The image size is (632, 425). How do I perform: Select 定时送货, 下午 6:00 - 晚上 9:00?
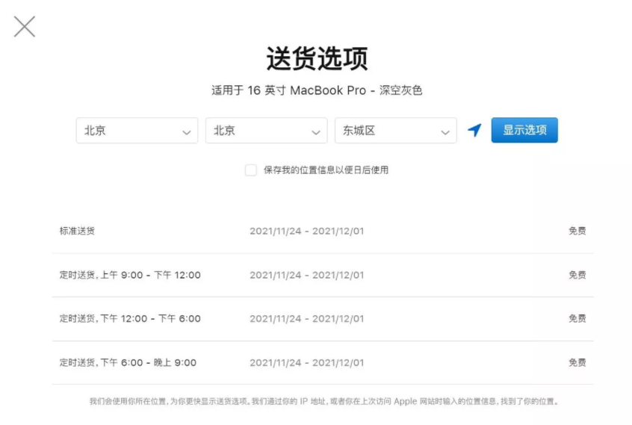pos(128,362)
